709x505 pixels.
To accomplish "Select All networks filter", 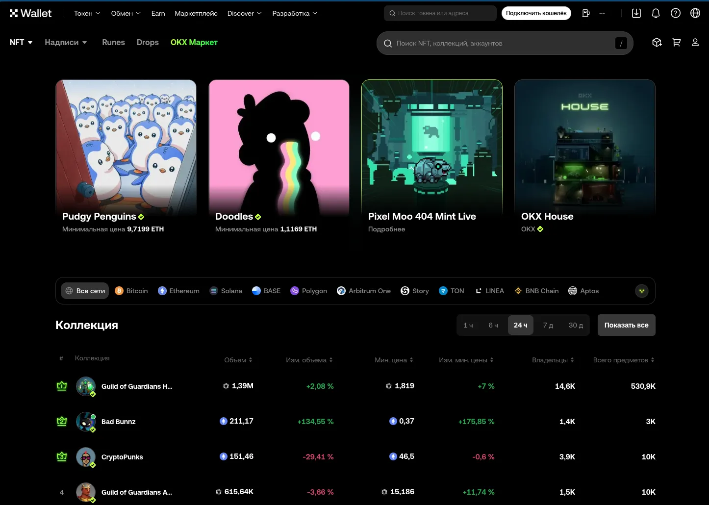I will pyautogui.click(x=85, y=291).
